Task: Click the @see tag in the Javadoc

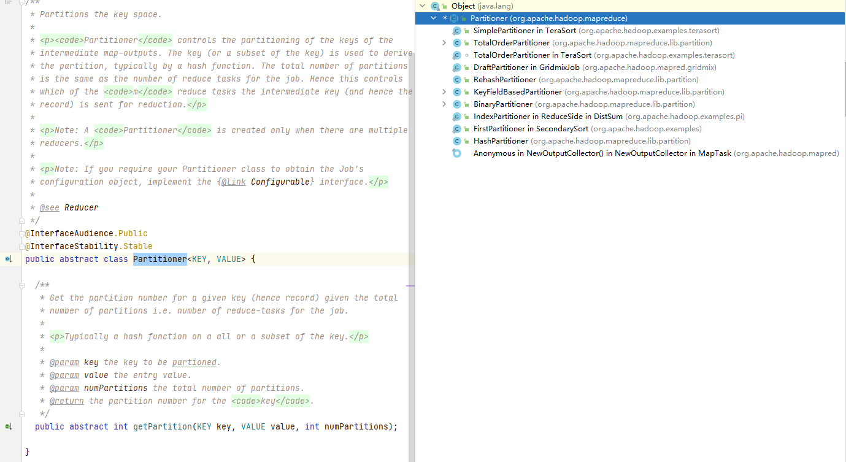Action: tap(50, 208)
